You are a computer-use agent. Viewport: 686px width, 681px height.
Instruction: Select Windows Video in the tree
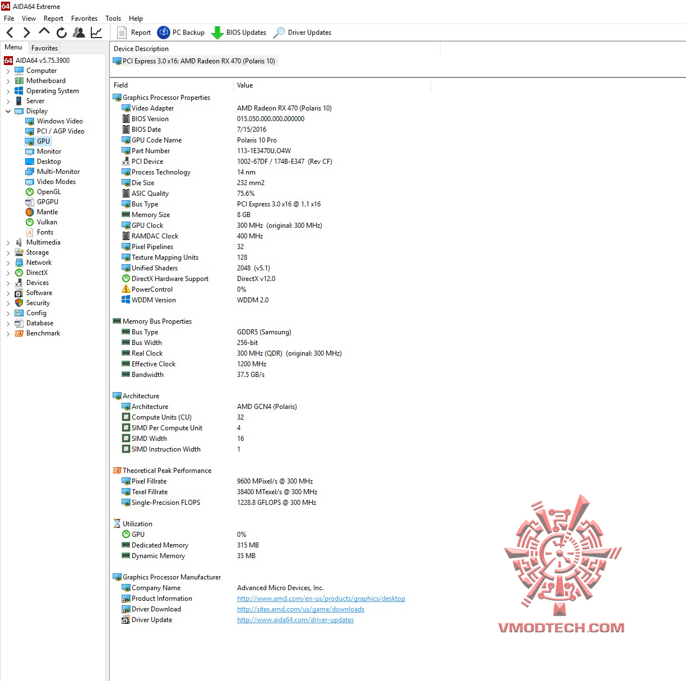[x=54, y=121]
